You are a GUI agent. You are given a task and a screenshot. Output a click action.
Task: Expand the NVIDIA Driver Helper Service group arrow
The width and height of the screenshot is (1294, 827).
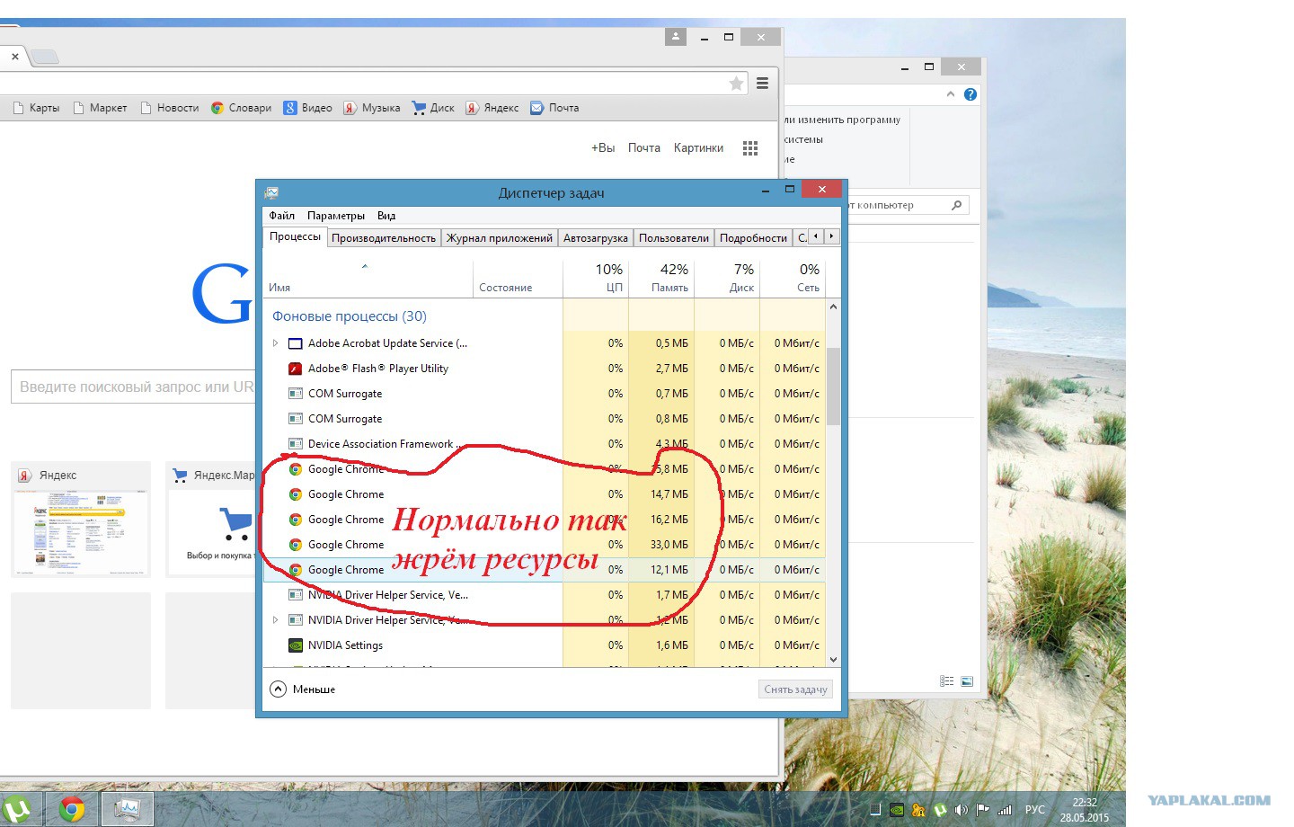pos(276,620)
